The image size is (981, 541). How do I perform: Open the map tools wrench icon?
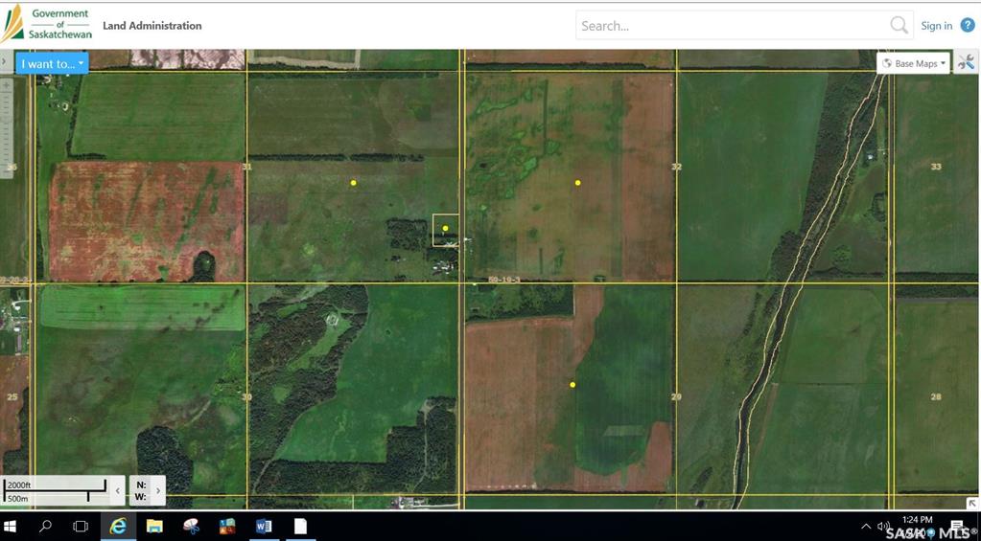(966, 62)
